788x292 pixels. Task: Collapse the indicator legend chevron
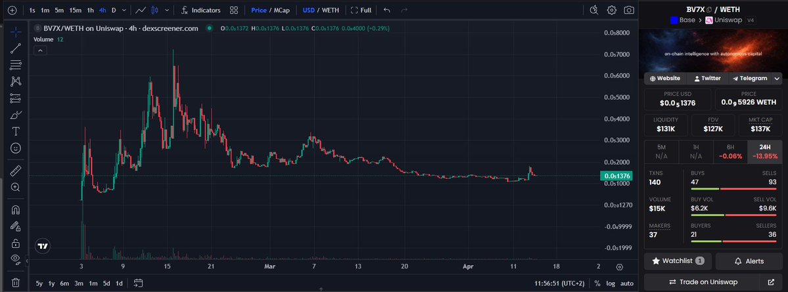pos(40,50)
